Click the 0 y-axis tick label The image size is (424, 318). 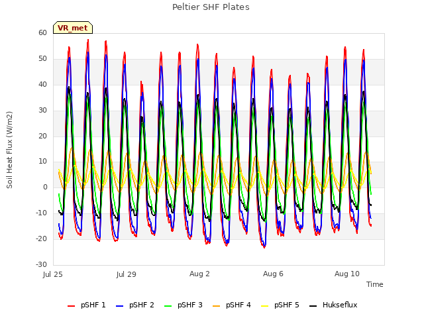45,187
